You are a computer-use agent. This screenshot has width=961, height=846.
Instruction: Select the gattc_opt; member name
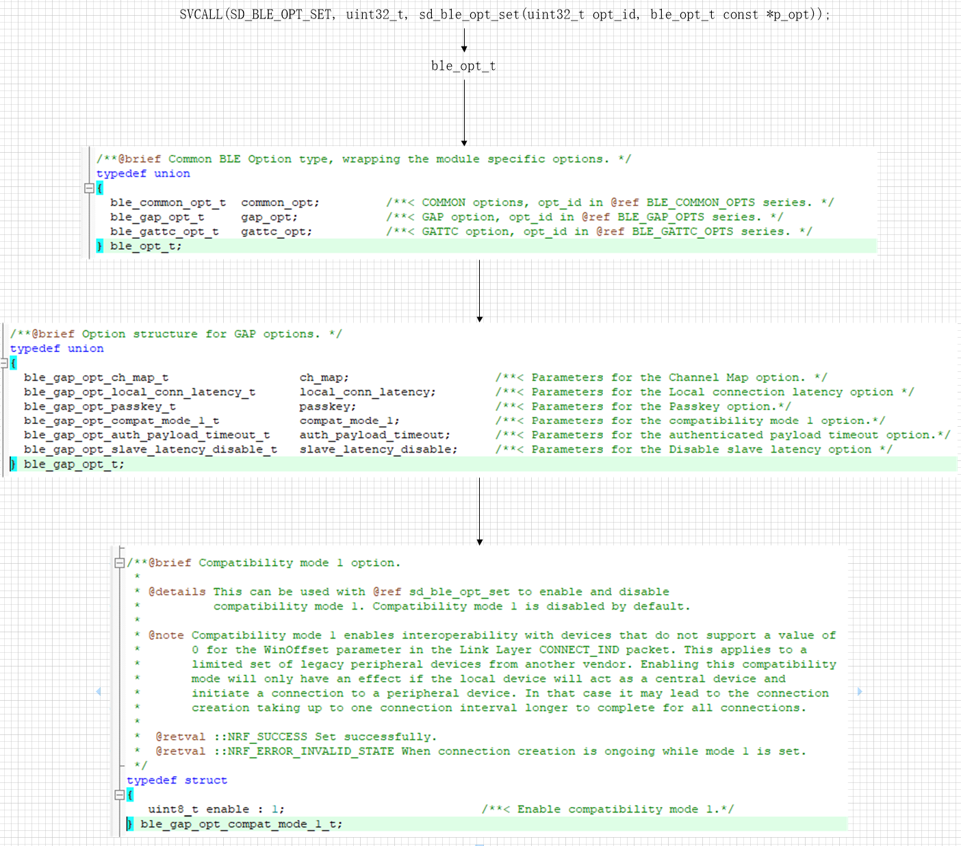click(277, 232)
